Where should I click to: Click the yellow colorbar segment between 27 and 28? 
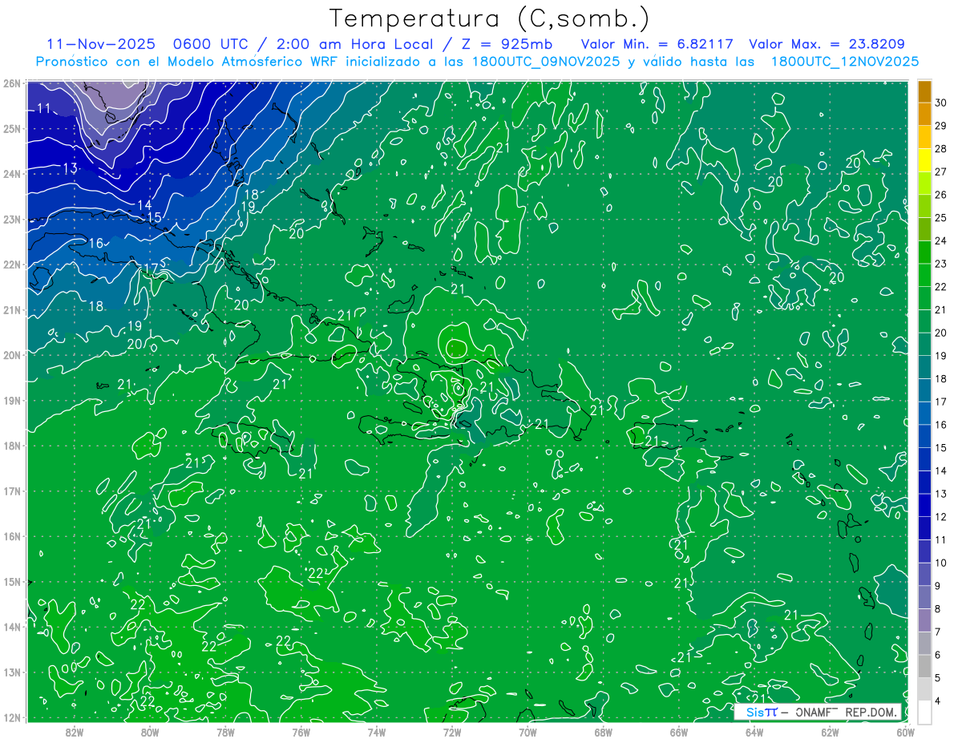pos(924,160)
